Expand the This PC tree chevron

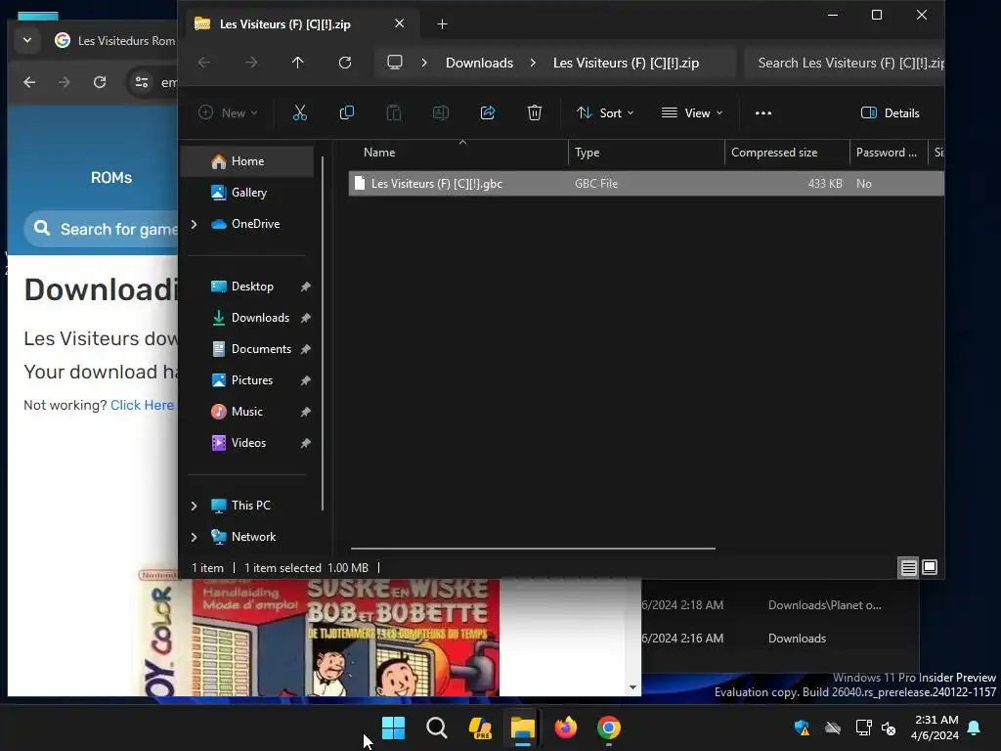pos(195,506)
